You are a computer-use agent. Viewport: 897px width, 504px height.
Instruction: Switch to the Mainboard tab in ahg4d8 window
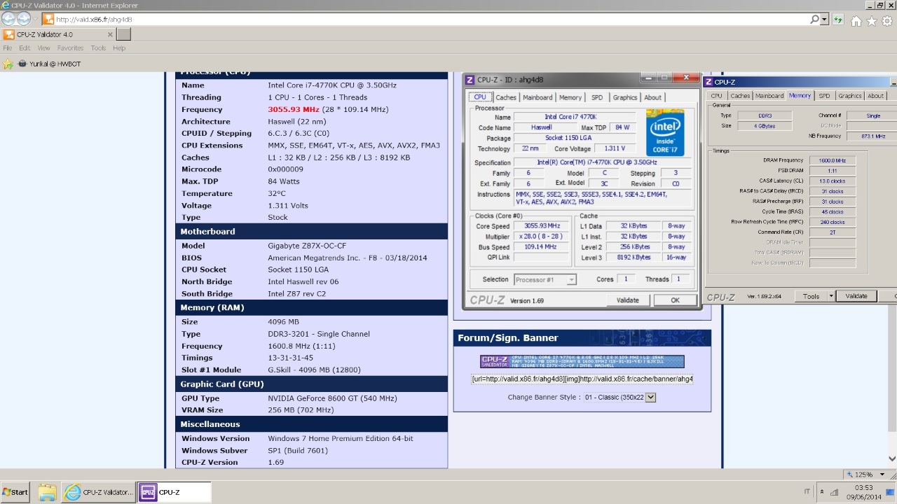[x=537, y=97]
